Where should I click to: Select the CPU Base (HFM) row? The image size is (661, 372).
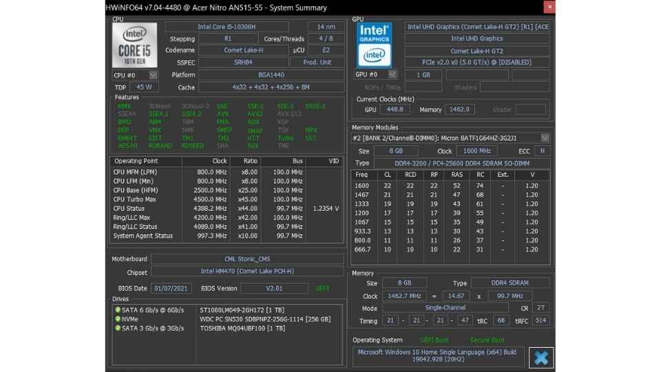coord(227,190)
